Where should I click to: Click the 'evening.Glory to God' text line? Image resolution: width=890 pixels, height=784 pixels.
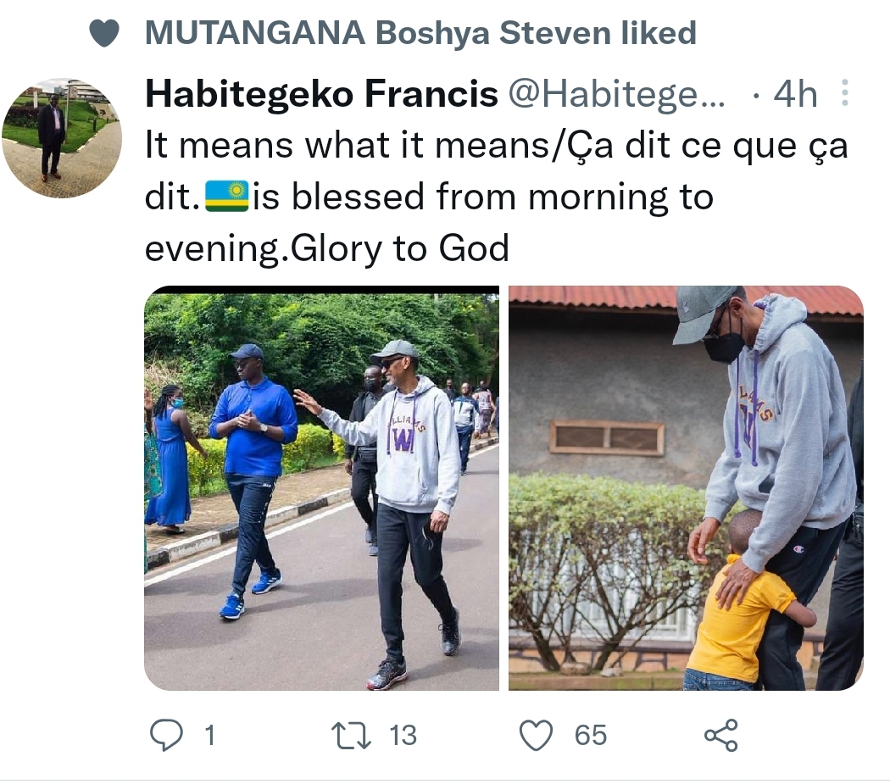click(x=327, y=248)
